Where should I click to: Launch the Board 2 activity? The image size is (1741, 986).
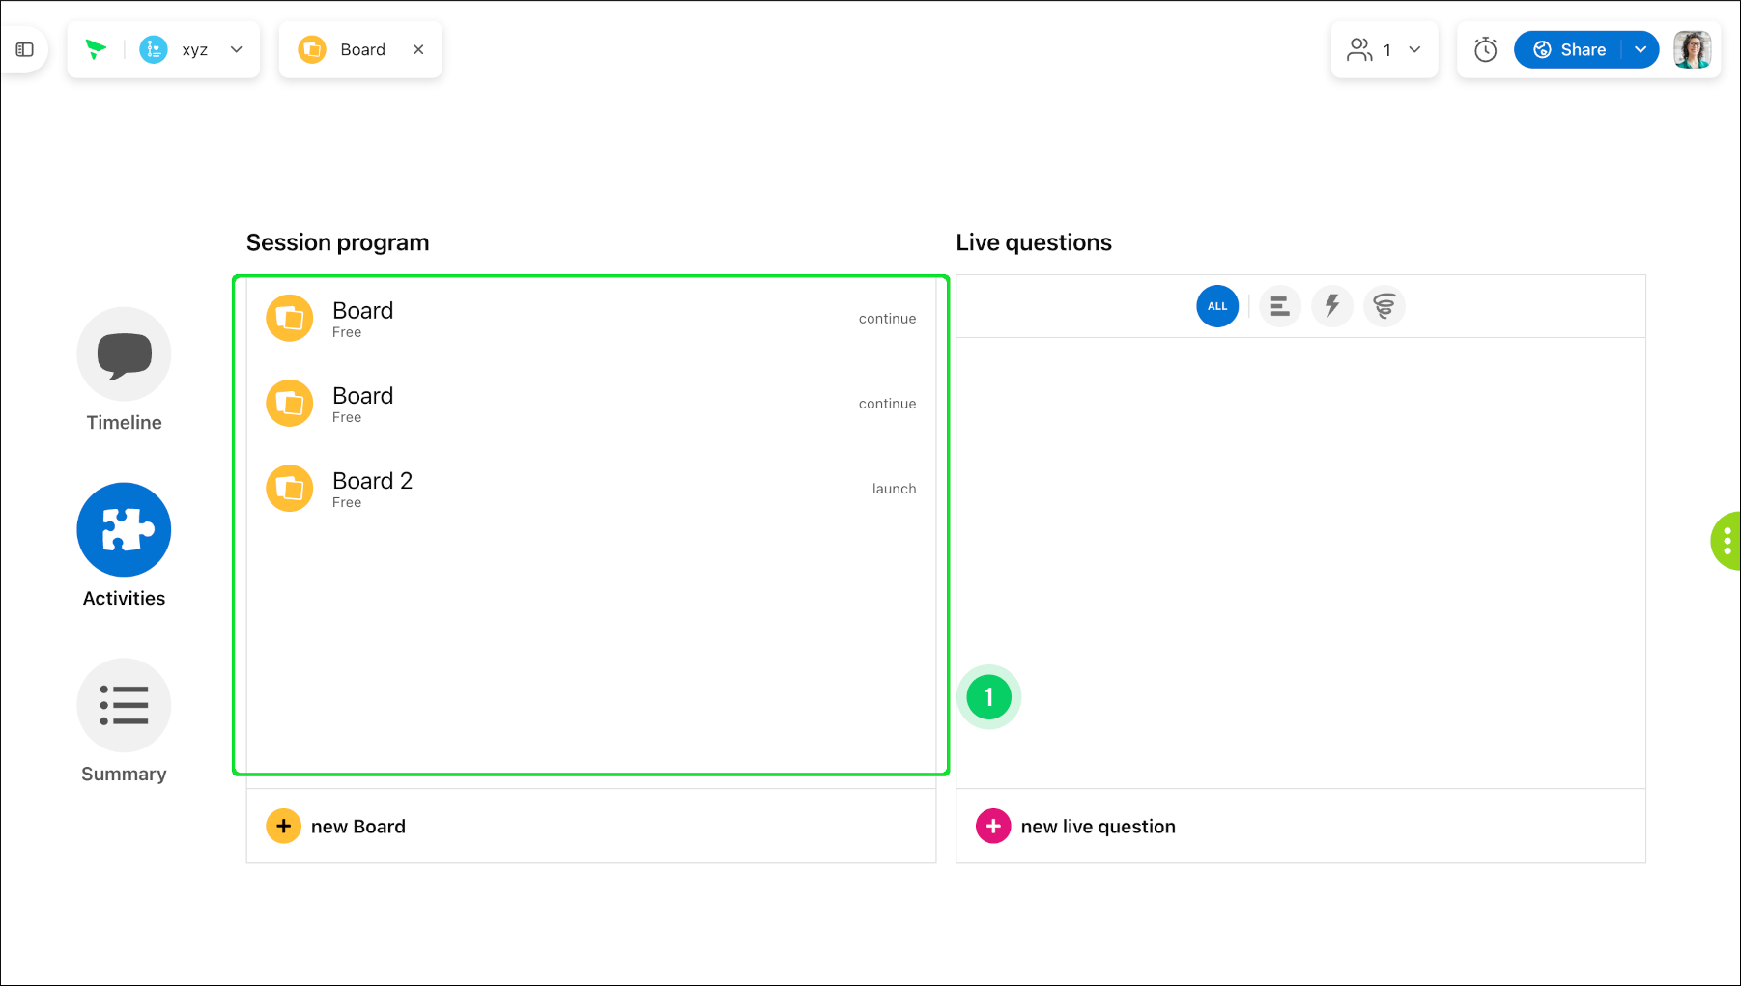pos(894,489)
